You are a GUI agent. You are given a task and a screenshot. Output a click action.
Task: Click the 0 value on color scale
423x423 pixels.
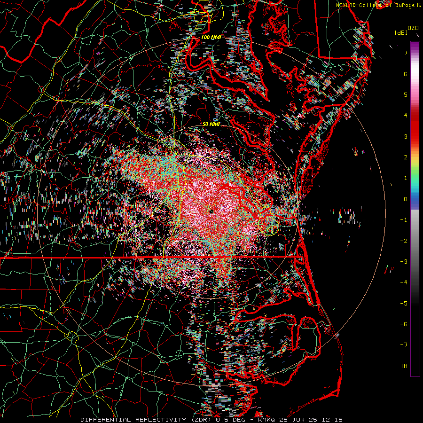[x=406, y=199]
